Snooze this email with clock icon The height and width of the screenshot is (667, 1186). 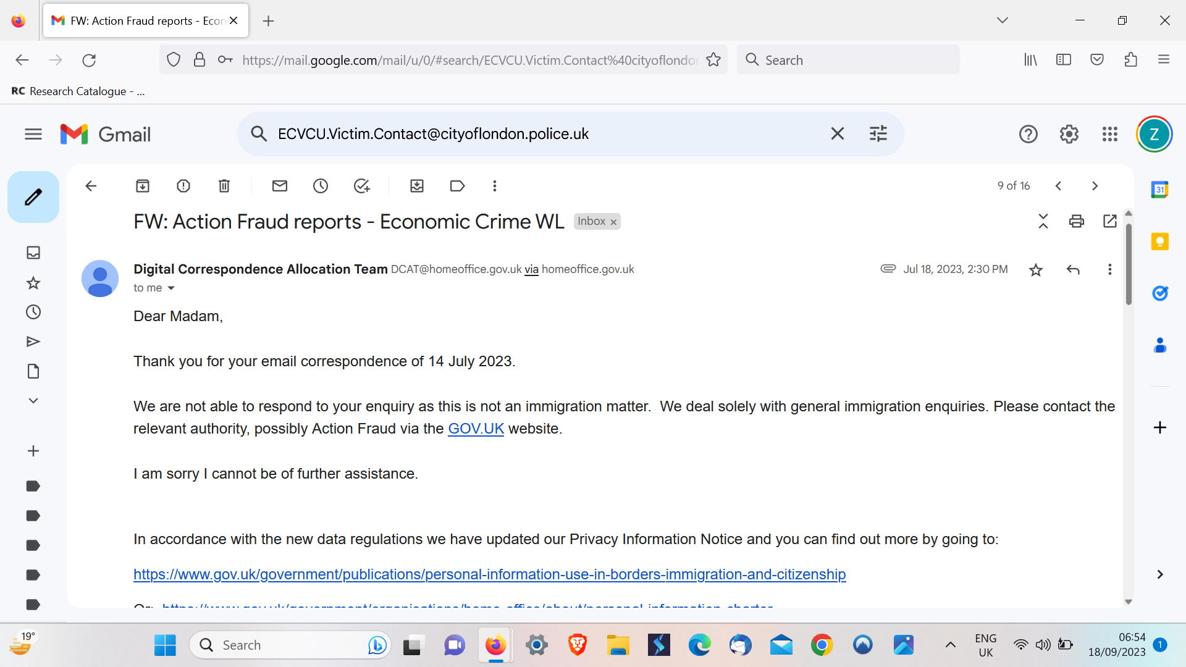tap(321, 186)
